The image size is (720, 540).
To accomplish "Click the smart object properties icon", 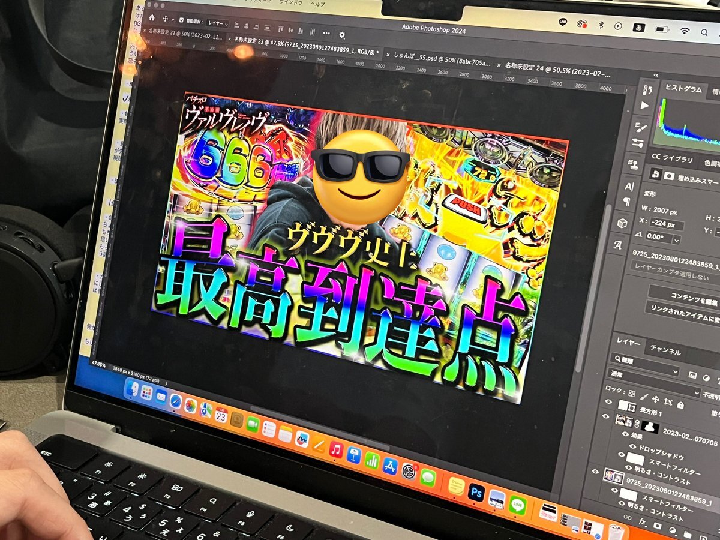I will pyautogui.click(x=655, y=173).
